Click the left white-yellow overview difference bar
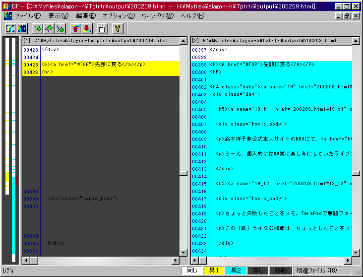 7,116
